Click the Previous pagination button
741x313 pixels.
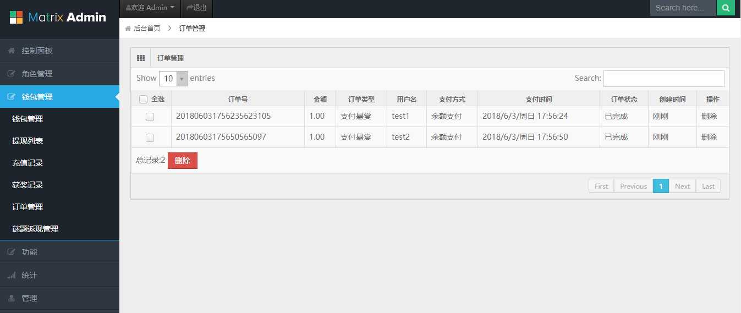pyautogui.click(x=633, y=186)
